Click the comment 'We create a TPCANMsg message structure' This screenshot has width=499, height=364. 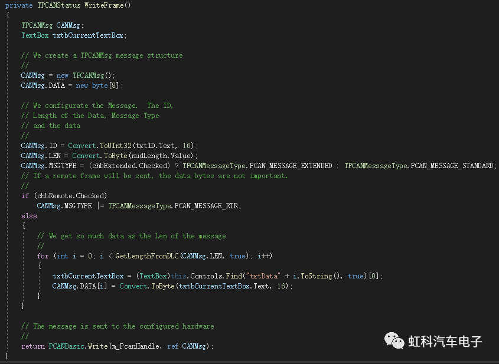(x=108, y=55)
